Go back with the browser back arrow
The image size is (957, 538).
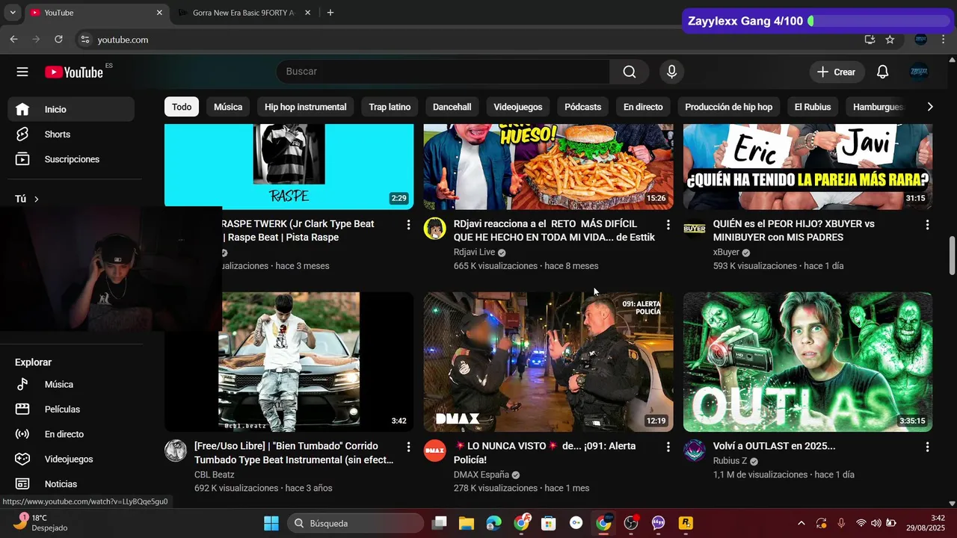tap(13, 40)
